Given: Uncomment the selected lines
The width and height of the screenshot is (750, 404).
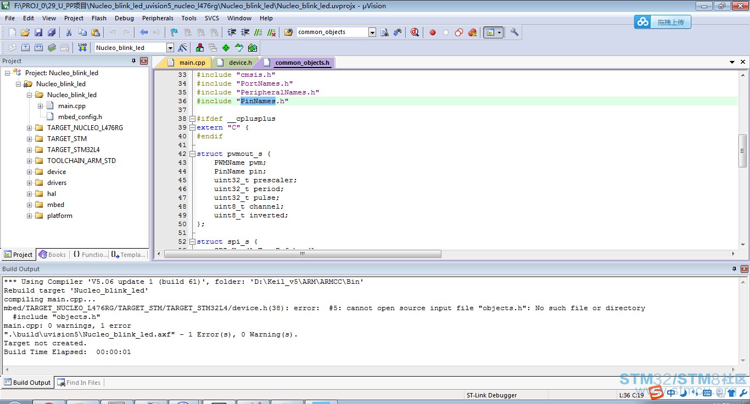Looking at the screenshot, I should [x=271, y=32].
